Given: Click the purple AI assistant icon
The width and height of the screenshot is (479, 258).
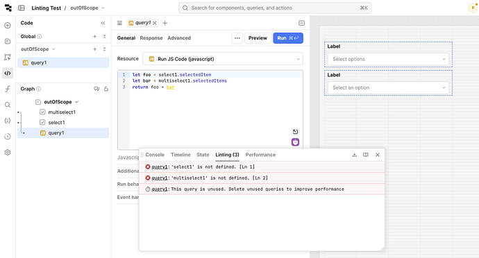Looking at the screenshot, I should pyautogui.click(x=295, y=142).
